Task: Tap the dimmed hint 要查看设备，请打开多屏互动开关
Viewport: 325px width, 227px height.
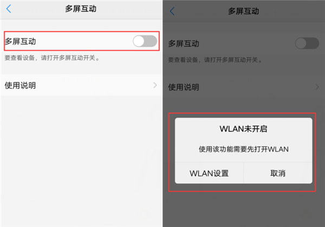Action: tap(215, 60)
